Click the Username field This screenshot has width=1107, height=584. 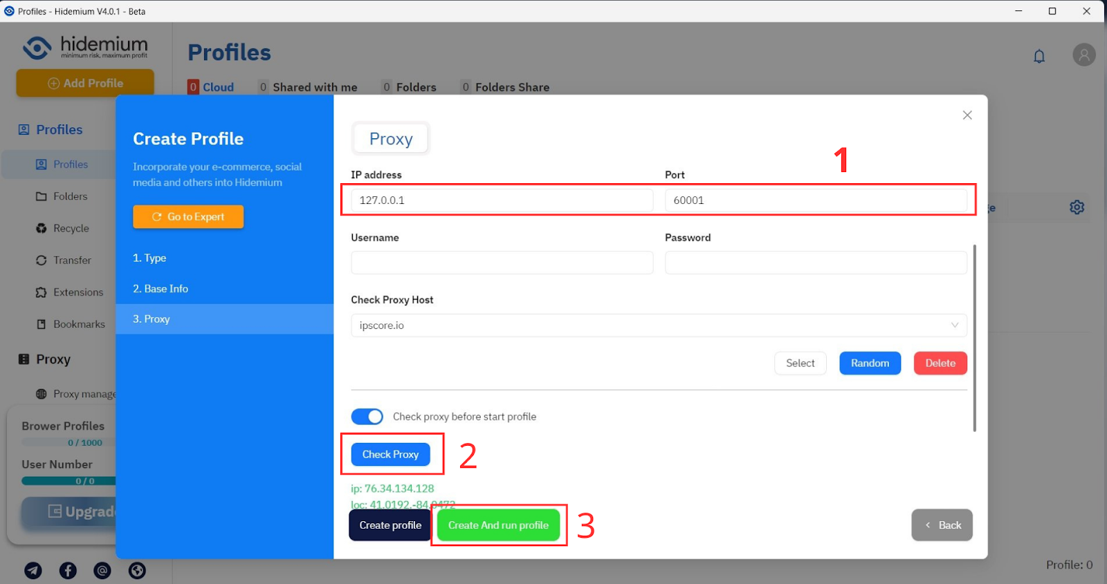[502, 263]
